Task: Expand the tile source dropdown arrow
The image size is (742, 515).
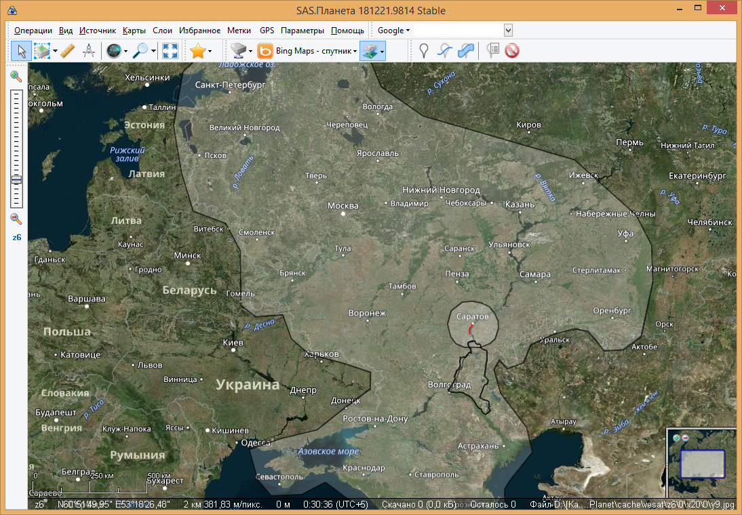Action: 251,51
